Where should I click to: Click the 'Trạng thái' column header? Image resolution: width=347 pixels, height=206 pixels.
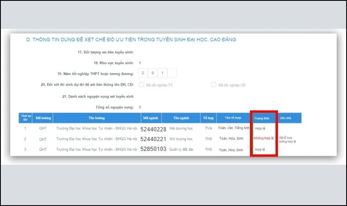[x=264, y=118]
